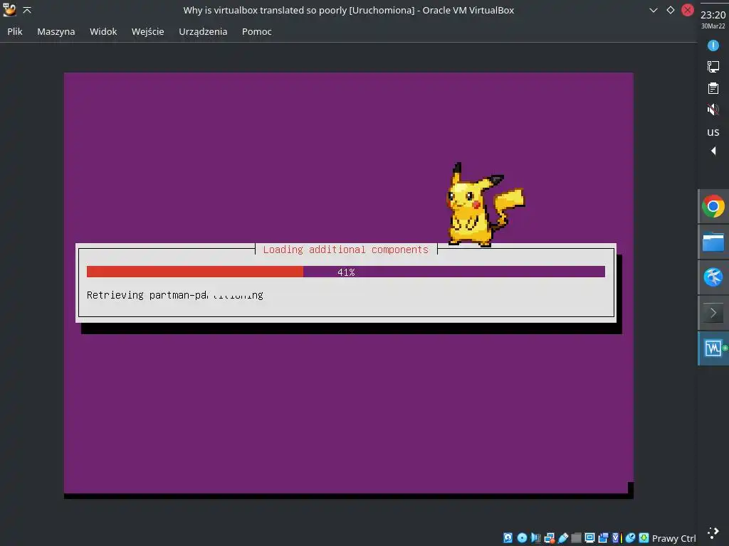Screen dimensions: 729x546
Task: Open the Maszyna menu
Action: point(56,31)
